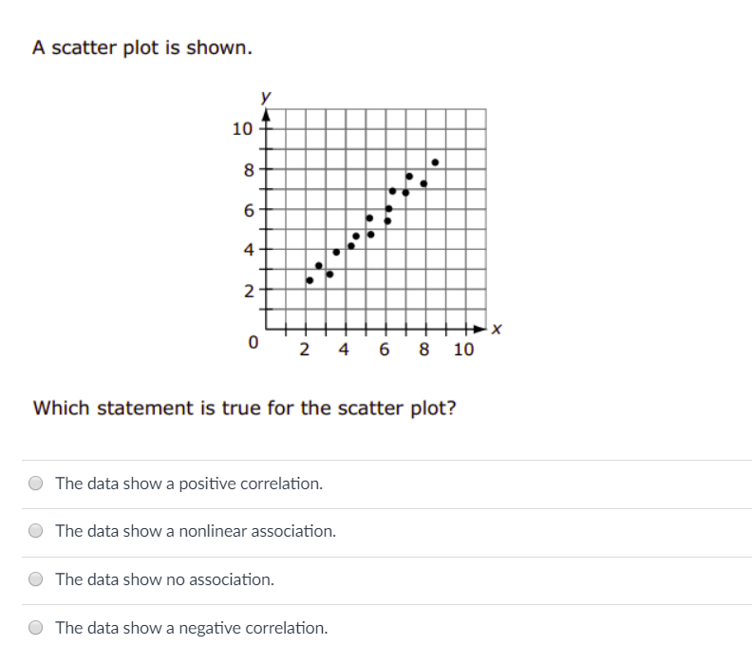Click the lowest data point on plot
Image resolution: width=752 pixels, height=664 pixels.
[x=310, y=280]
